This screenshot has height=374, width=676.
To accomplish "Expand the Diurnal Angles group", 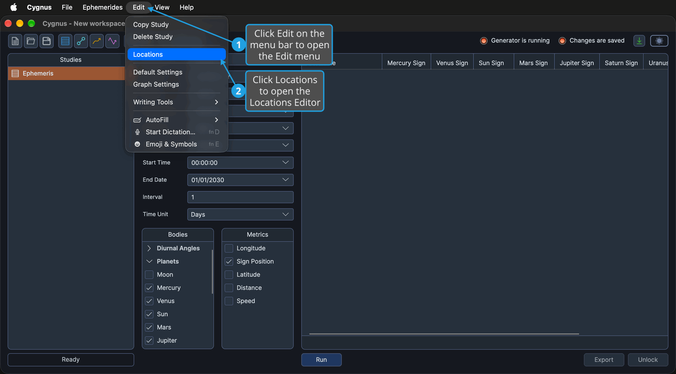I will point(149,248).
